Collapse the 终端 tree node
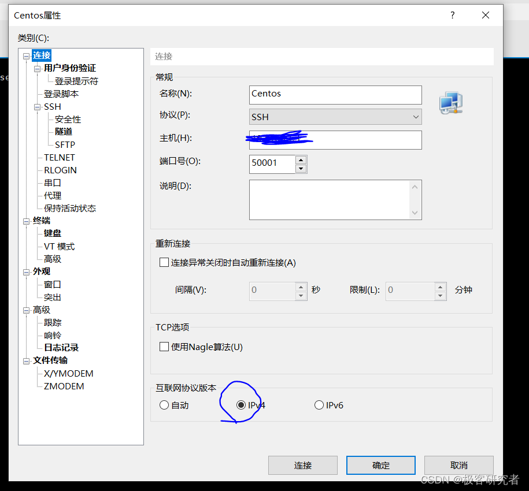This screenshot has height=491, width=529. pos(27,221)
